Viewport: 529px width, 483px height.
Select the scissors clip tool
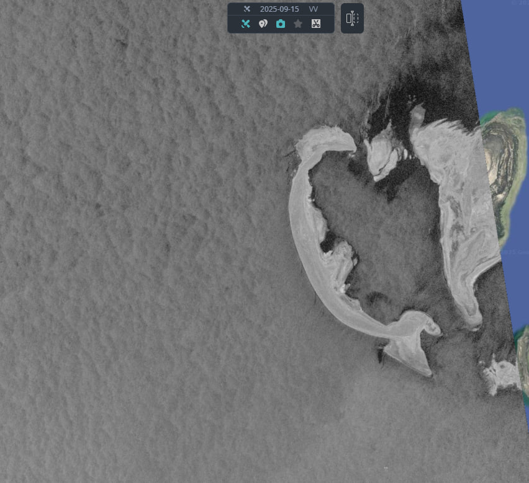point(315,24)
